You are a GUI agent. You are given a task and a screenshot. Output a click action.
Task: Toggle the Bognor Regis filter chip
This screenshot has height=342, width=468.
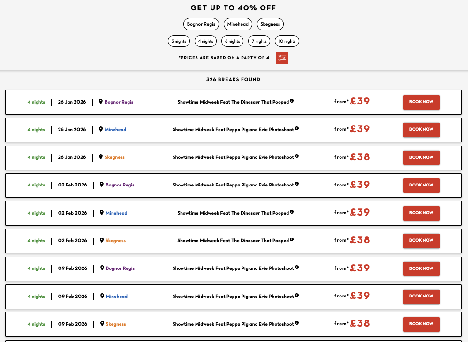coord(201,24)
